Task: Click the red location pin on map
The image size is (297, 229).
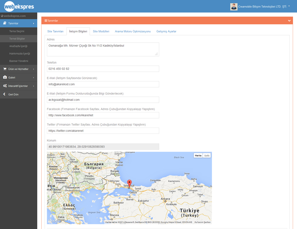Action: 129,183
